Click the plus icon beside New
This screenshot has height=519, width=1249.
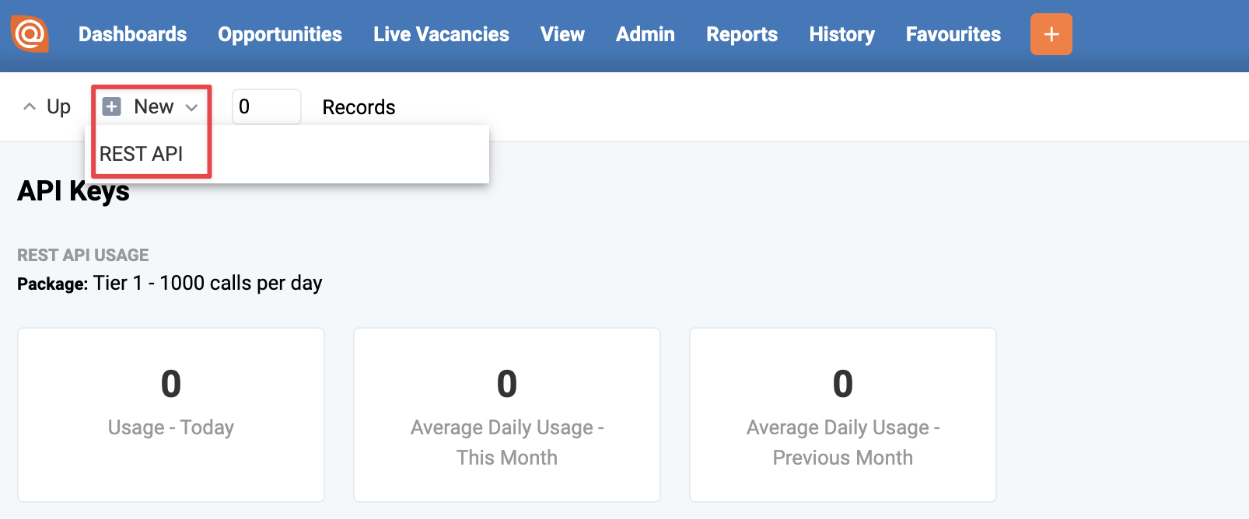(112, 106)
